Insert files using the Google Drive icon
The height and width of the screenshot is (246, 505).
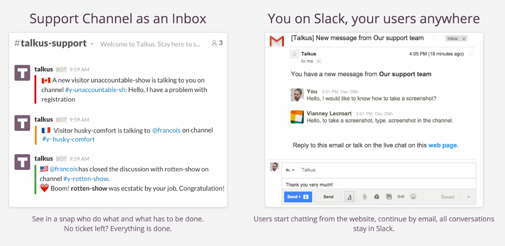tap(376, 197)
